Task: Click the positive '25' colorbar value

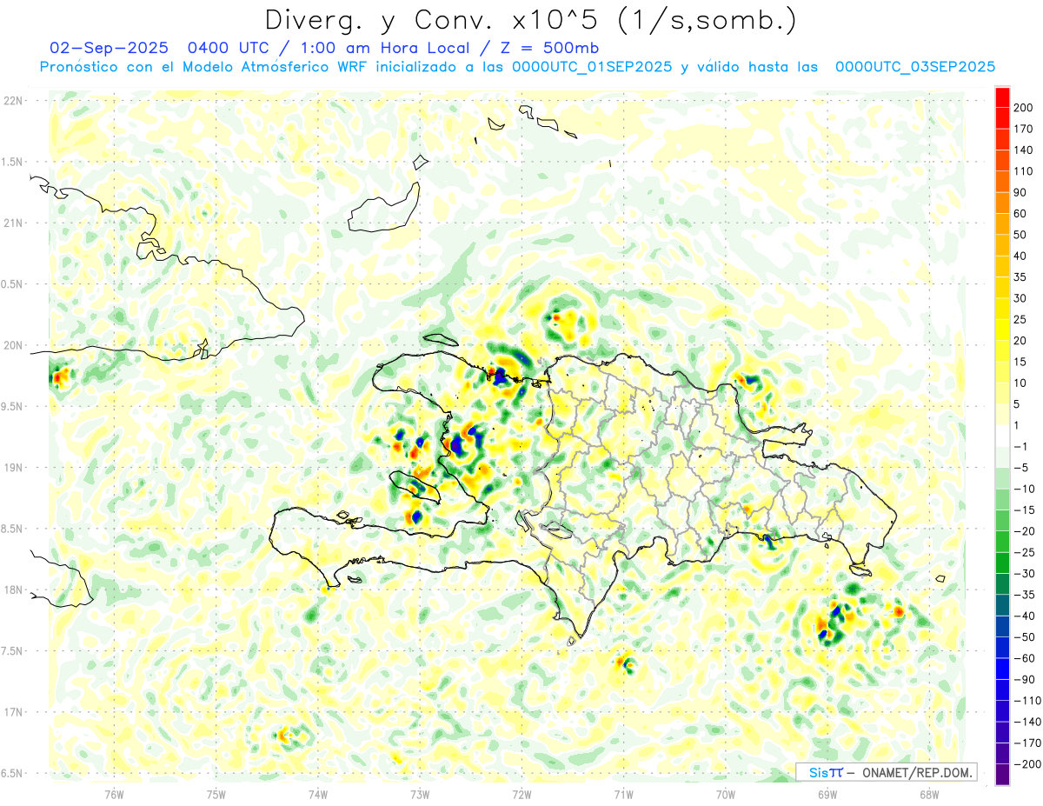Action: [x=1020, y=320]
